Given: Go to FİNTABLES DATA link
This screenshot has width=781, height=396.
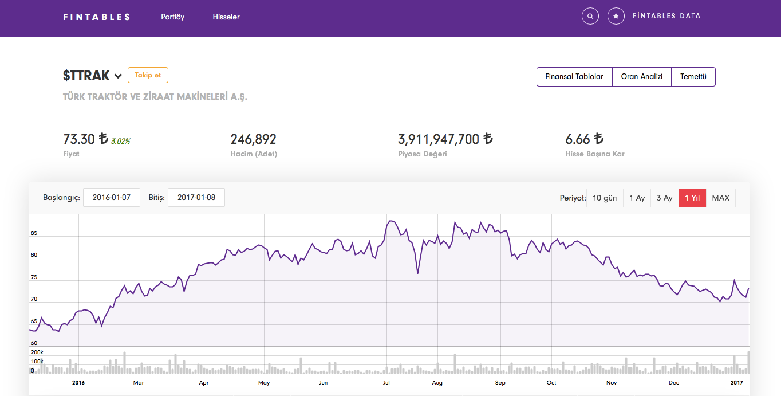Looking at the screenshot, I should tap(666, 16).
